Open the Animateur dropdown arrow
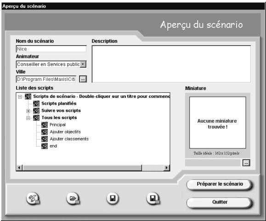The image size is (266, 221). click(x=83, y=64)
